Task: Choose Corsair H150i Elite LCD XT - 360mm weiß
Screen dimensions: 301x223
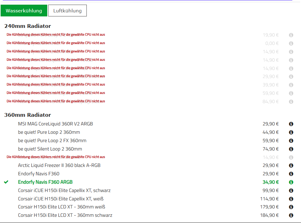Action: point(62,207)
